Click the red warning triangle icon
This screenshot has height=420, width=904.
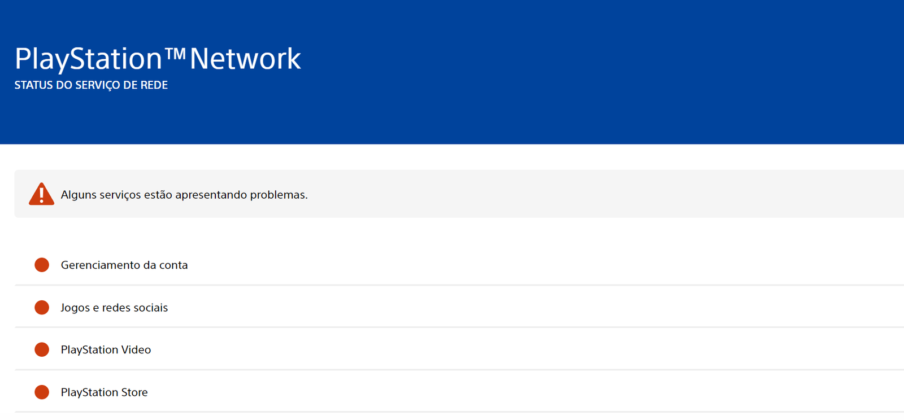(x=41, y=194)
